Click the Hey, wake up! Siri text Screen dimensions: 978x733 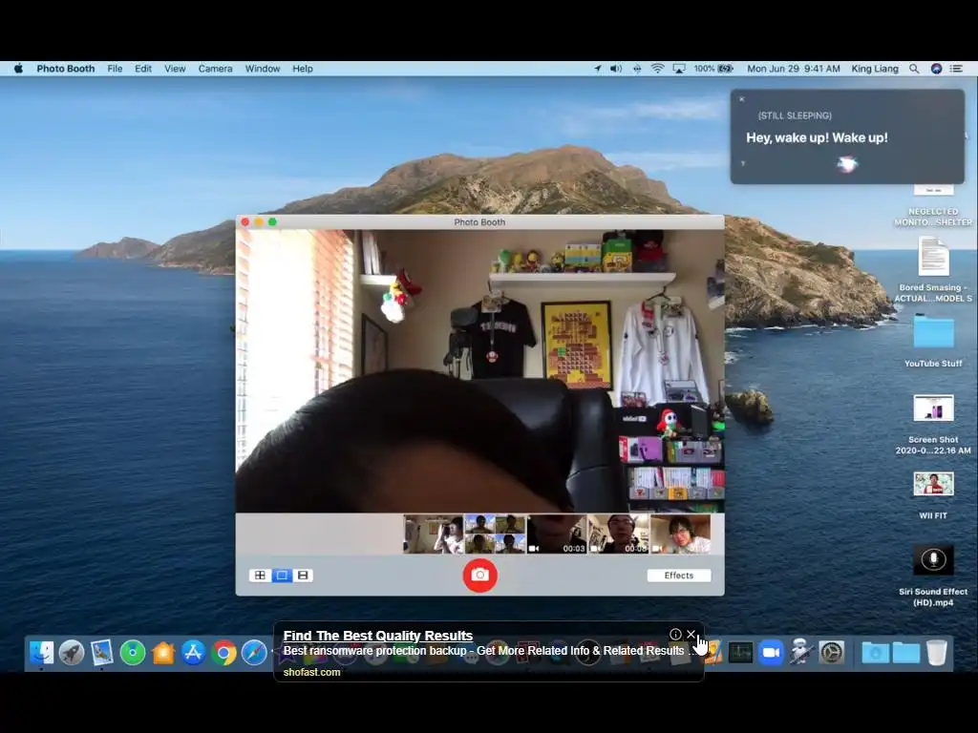click(x=817, y=137)
